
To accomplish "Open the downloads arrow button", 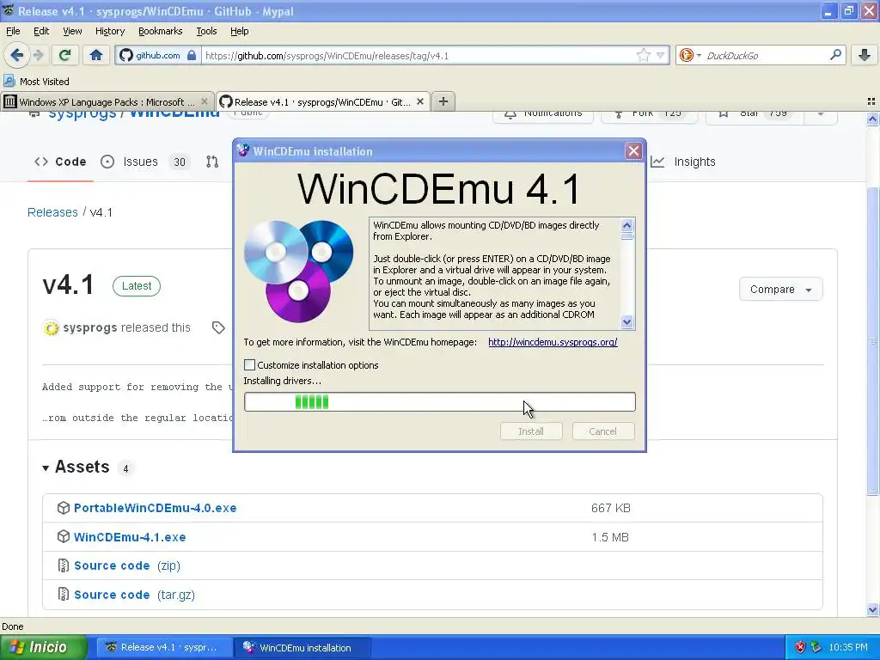I will coord(865,55).
